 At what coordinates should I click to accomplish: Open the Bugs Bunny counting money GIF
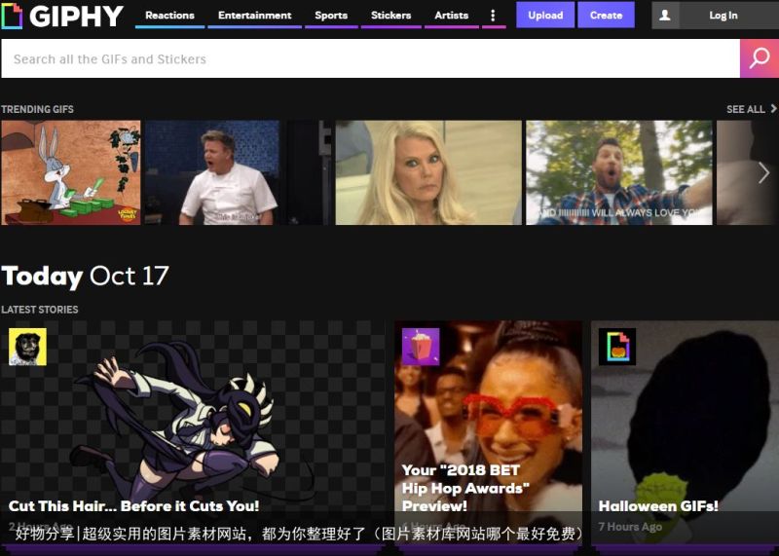coord(70,172)
